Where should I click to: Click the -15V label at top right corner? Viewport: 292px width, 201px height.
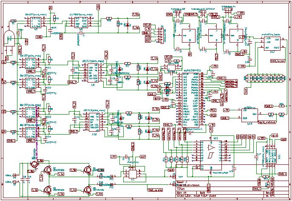pos(240,13)
